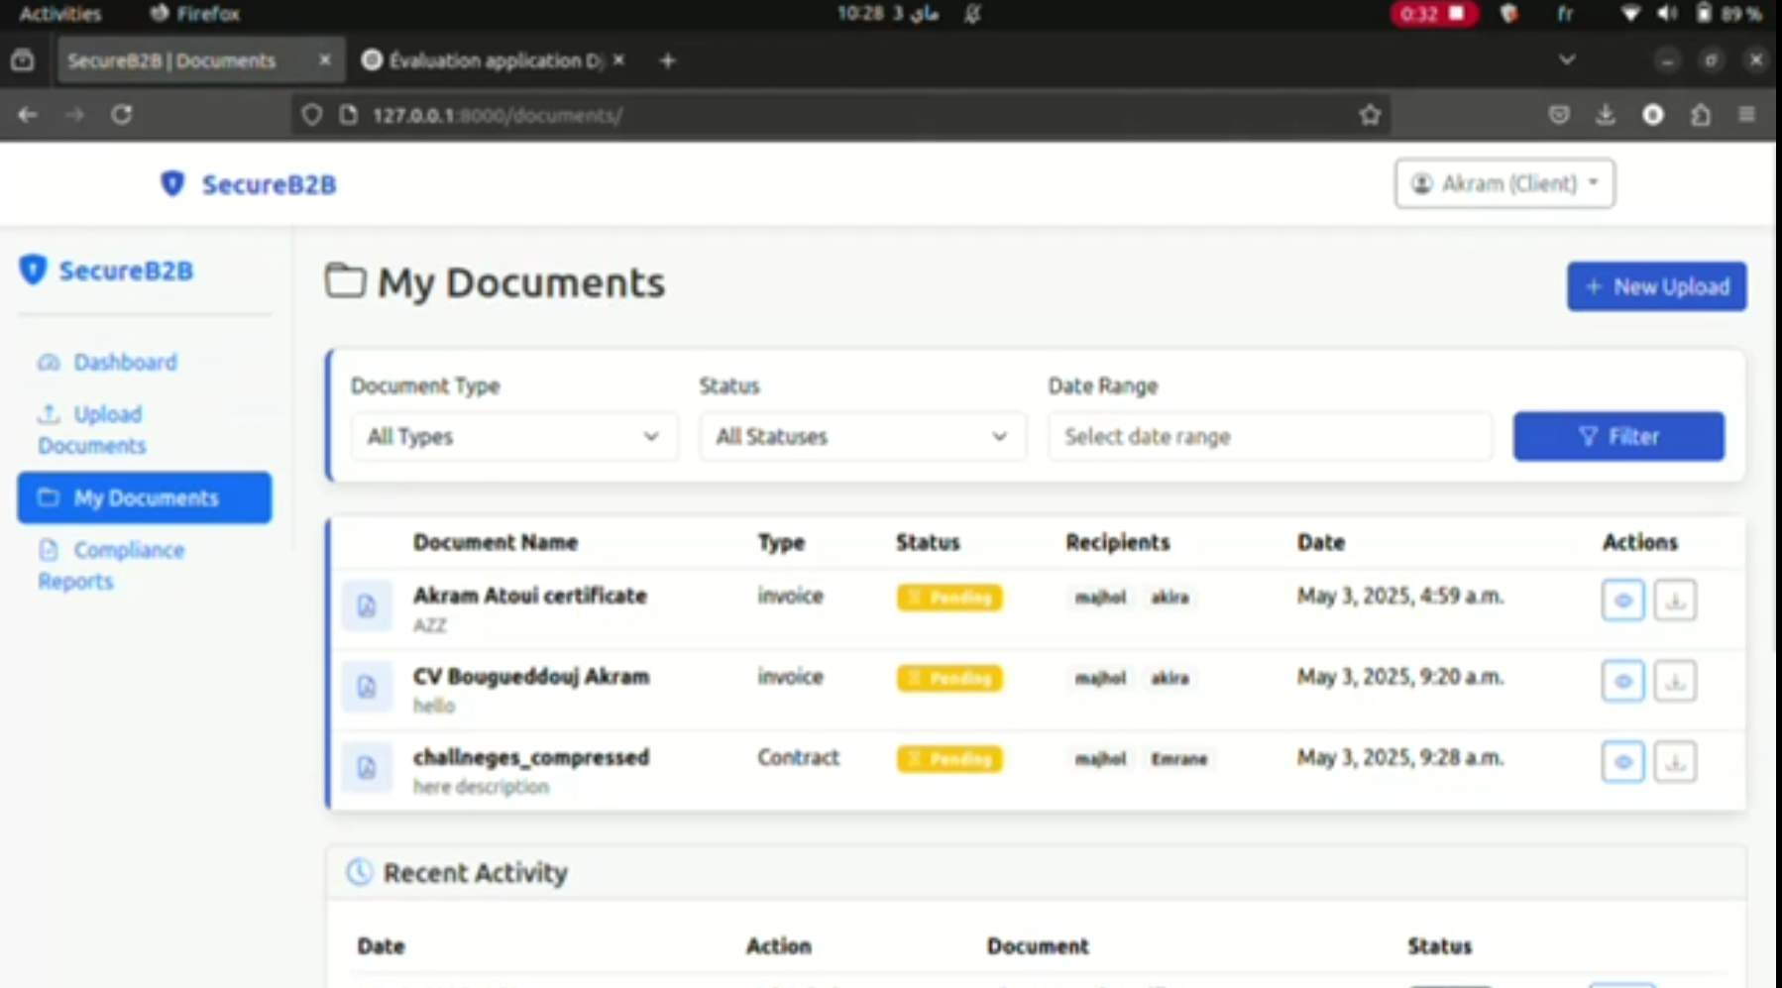This screenshot has width=1782, height=988.
Task: View the CV Bougueddouj Akram document
Action: [1622, 681]
